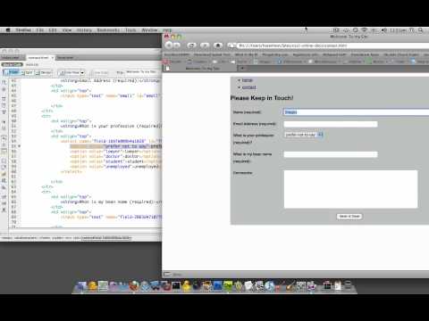Image resolution: width=429 pixels, height=321 pixels.
Task: Open the profession 'prefer not to say' dropdown
Action: point(303,135)
